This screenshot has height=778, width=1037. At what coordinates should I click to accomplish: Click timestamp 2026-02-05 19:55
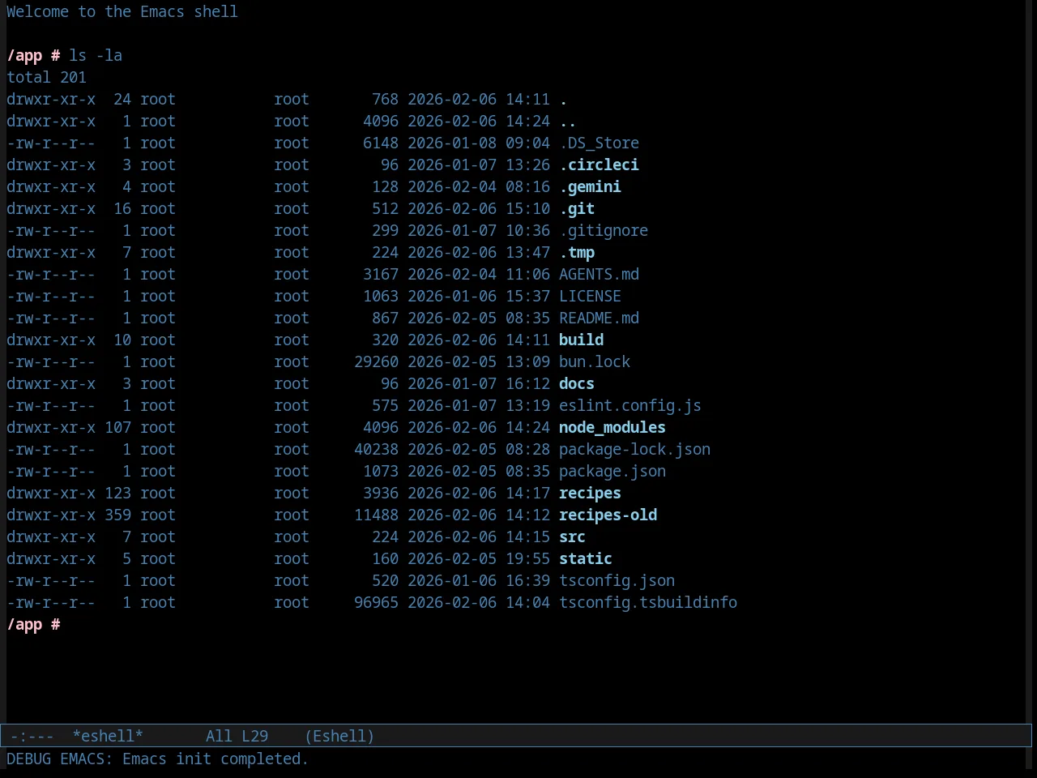click(479, 558)
